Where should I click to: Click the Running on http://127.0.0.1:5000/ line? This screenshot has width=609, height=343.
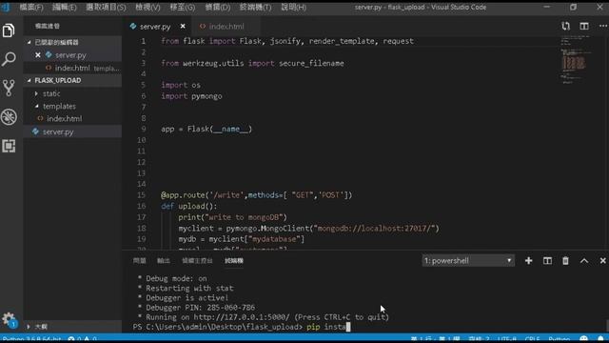(263, 317)
